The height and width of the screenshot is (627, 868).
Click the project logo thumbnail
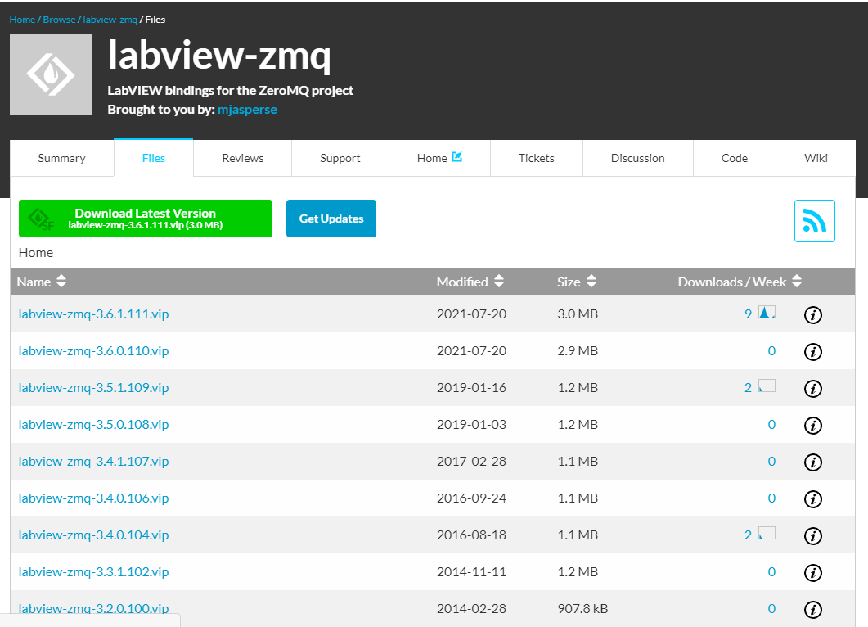pyautogui.click(x=51, y=74)
